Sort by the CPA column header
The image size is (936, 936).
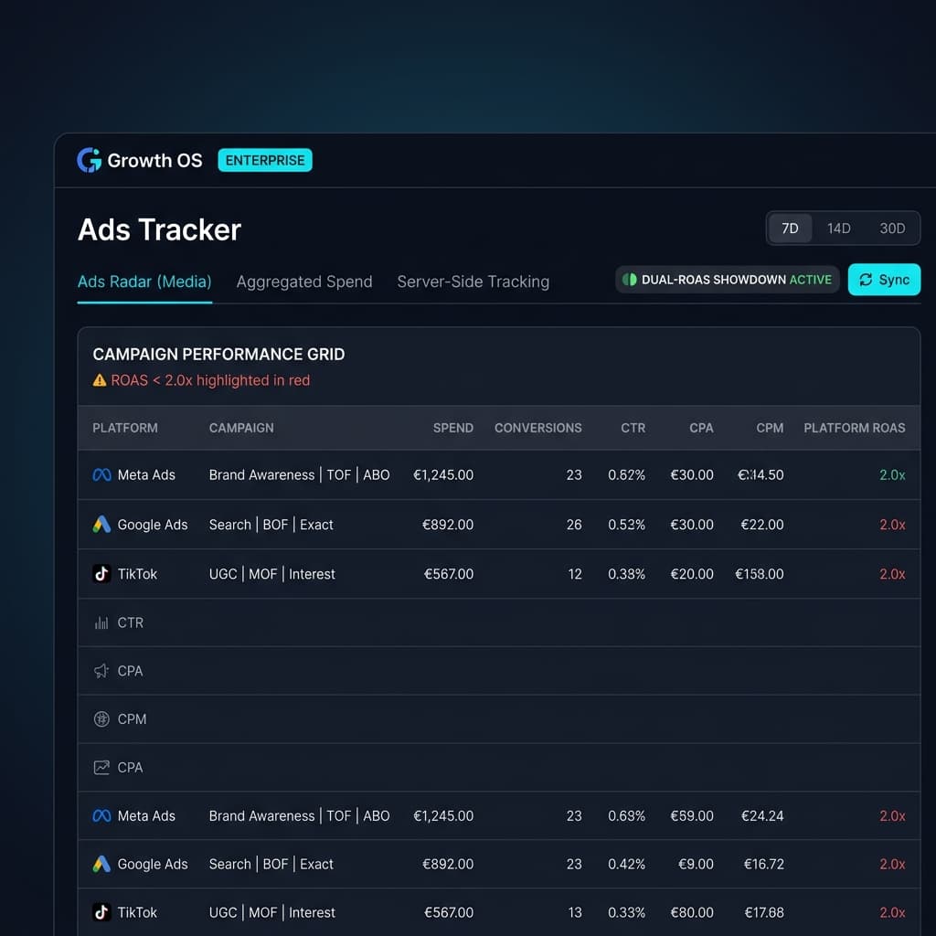701,428
